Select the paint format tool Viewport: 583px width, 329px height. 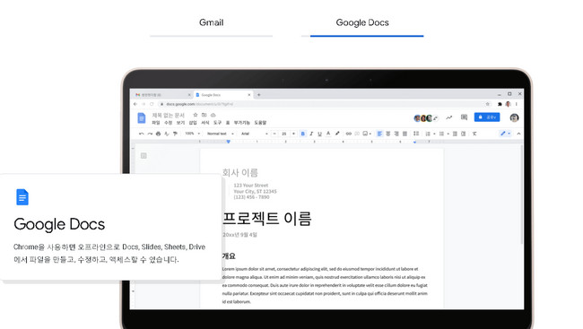point(175,134)
